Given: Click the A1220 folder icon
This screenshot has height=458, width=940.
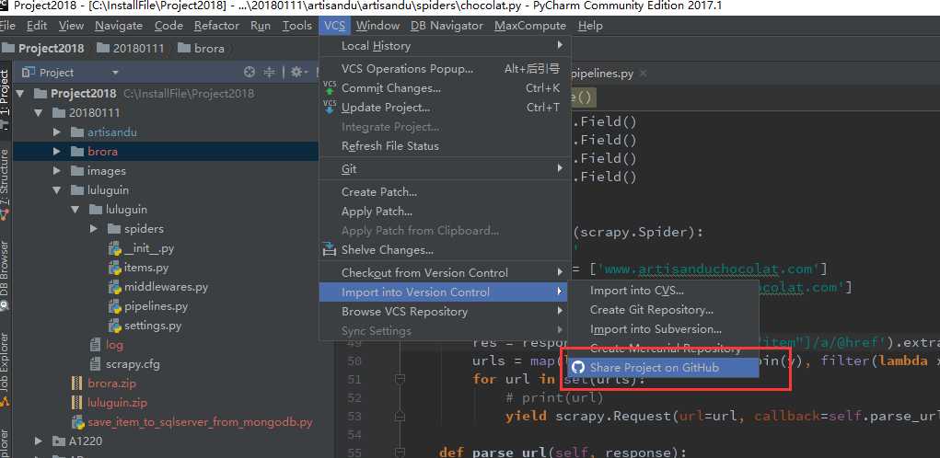Looking at the screenshot, I should 59,441.
